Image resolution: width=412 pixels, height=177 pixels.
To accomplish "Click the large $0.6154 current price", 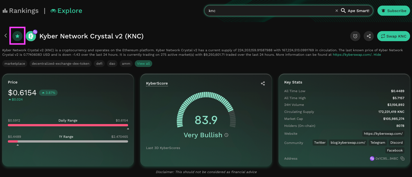I will click(22, 93).
